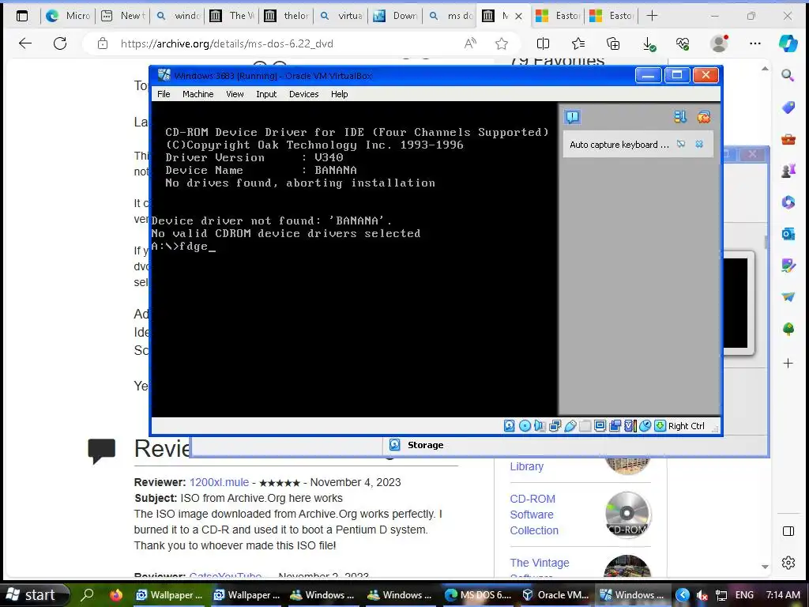Open the Outlook icon in Edge sidebar
This screenshot has height=607, width=809.
788,234
